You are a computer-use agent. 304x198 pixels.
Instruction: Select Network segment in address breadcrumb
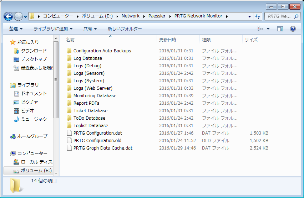click(x=131, y=16)
